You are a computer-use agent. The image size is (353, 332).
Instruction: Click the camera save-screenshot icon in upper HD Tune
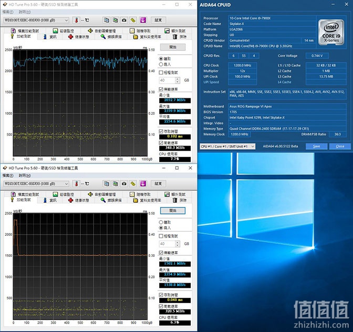(124, 20)
